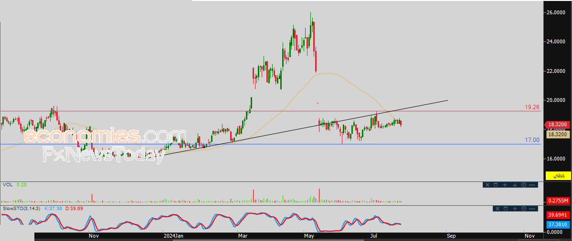Select the VOL indicator label

coord(8,185)
